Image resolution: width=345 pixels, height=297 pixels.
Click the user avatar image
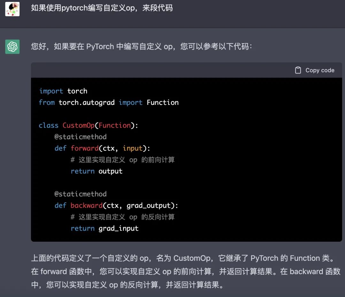point(12,9)
